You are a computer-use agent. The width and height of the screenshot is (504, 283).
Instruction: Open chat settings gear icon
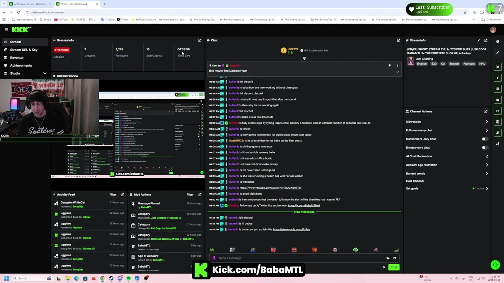[x=384, y=267]
